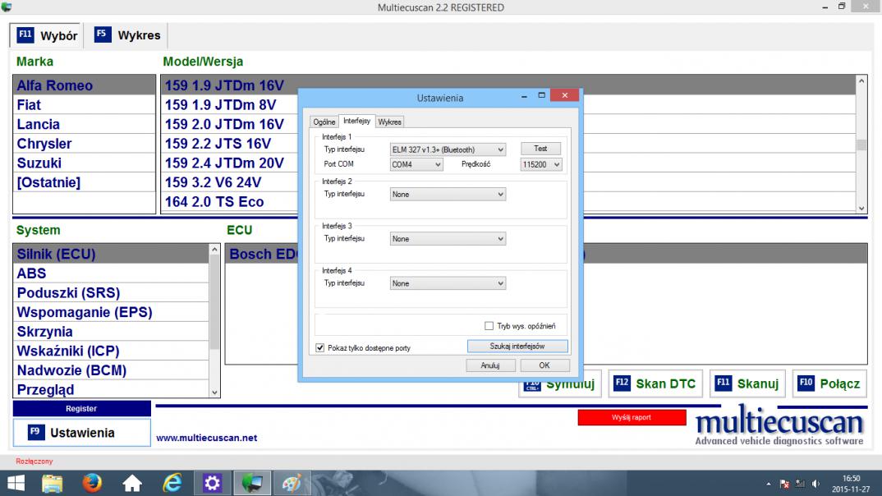Select Multiecuscan taskbar icon
882x496 pixels.
tap(252, 483)
